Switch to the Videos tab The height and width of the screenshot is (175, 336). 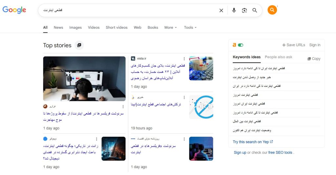point(94,27)
